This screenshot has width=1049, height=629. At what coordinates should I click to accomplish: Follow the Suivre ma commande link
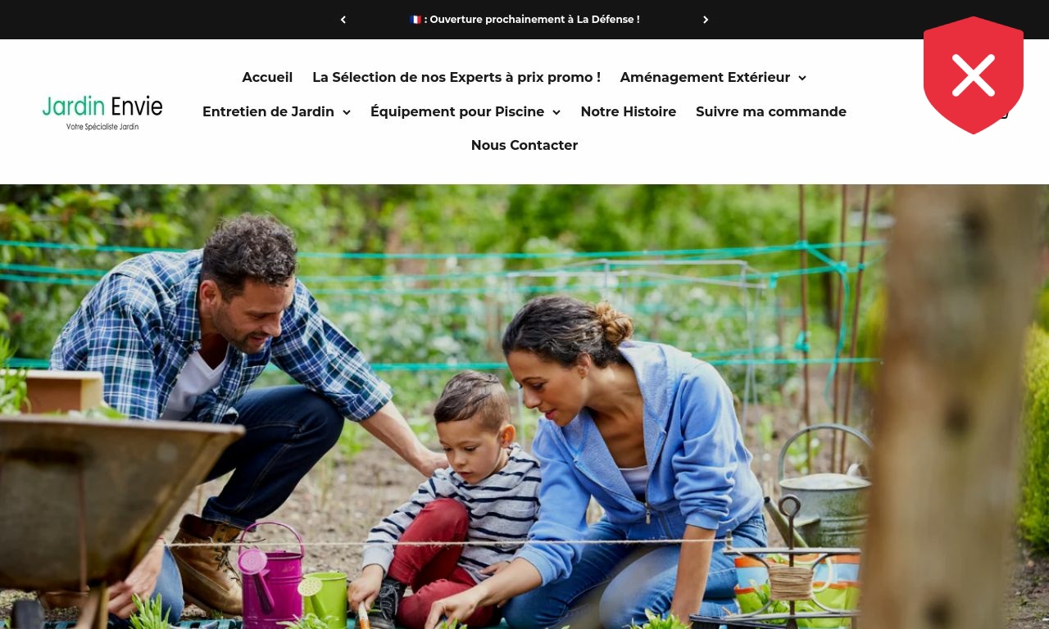[771, 111]
